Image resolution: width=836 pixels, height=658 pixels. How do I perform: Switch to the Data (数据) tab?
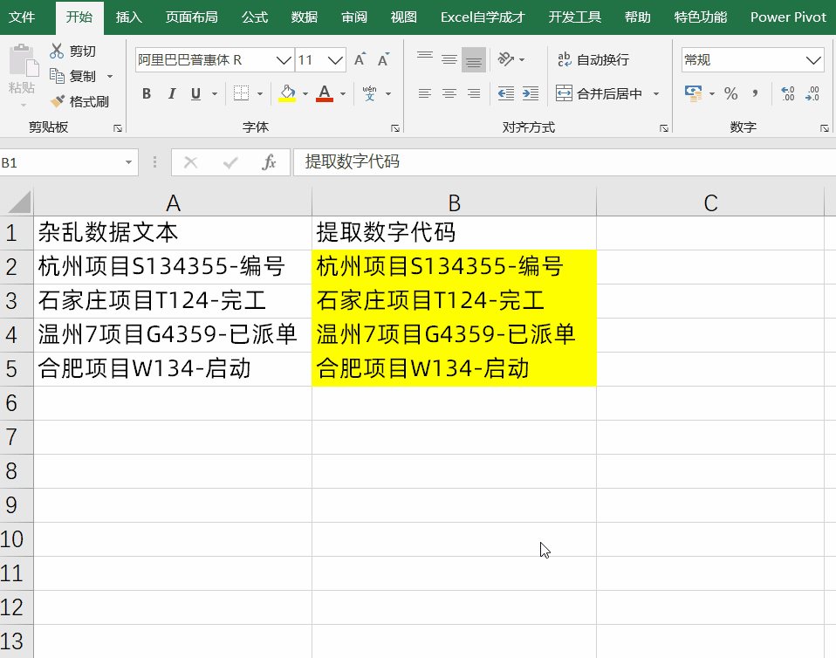coord(305,17)
